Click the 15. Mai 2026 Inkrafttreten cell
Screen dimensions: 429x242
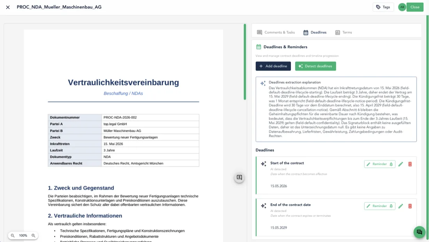(150, 144)
